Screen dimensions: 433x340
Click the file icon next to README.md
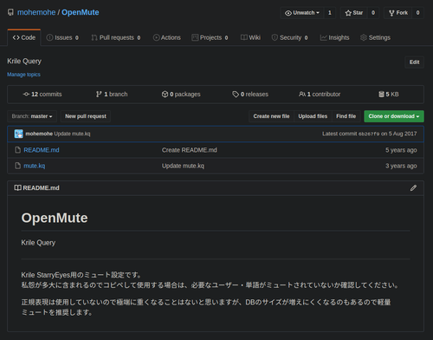tap(18, 150)
